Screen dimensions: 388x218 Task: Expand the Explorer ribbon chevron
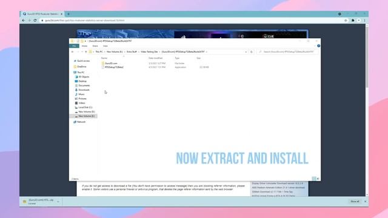click(315, 46)
